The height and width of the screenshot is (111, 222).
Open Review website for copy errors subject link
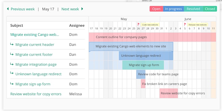click(36, 94)
